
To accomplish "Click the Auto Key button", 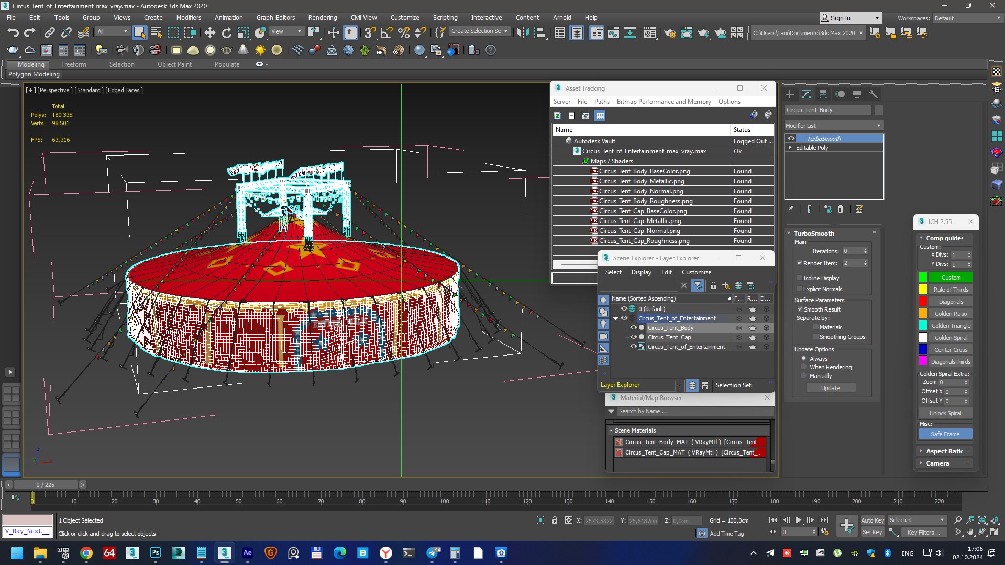I will (873, 520).
